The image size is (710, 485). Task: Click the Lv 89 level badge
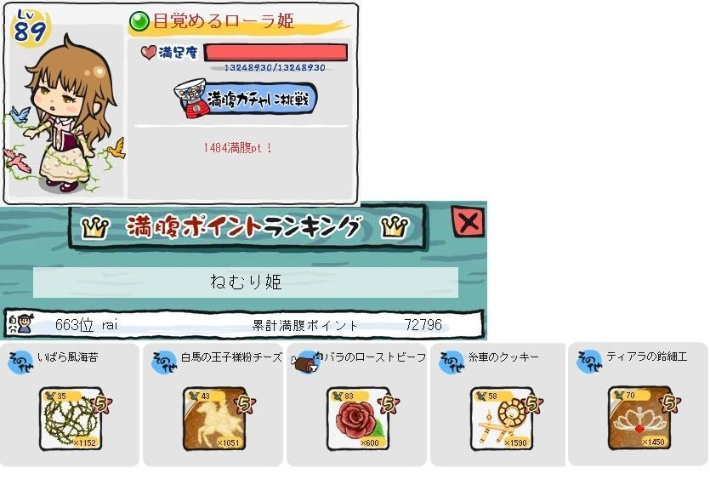(x=30, y=28)
